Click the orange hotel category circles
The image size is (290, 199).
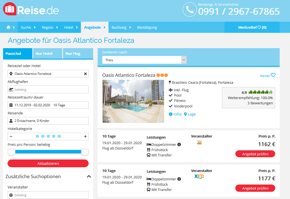[x=162, y=75]
